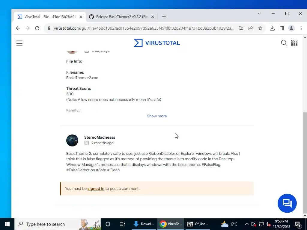Screen dimensions: 307x230
Task: Click the signed in link
Action: tap(96, 189)
